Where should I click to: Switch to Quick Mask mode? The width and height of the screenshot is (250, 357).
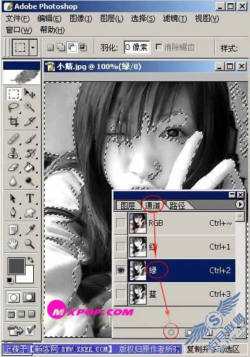29,297
